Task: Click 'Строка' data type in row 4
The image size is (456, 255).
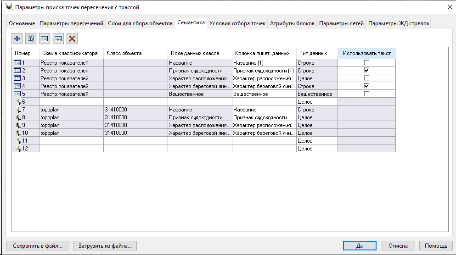Action: 317,86
